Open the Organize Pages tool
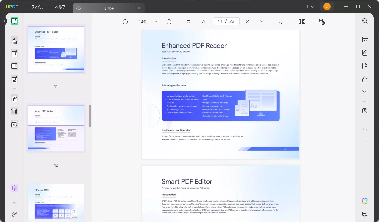Screen dimensions: 379x222 (x=14, y=99)
